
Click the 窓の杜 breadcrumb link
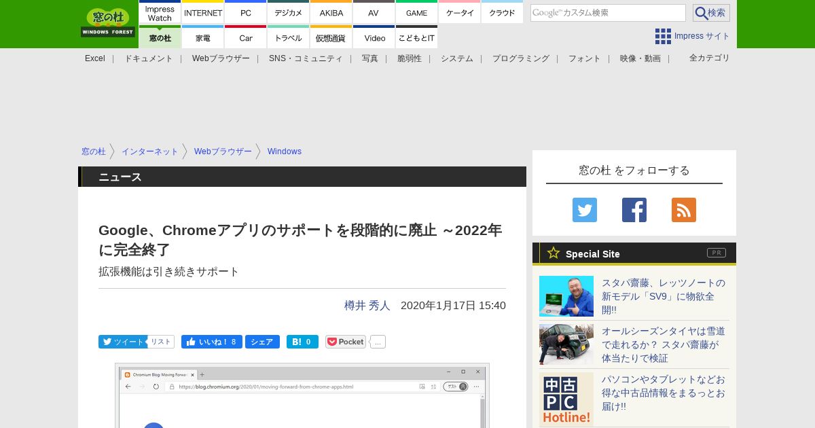tap(94, 151)
